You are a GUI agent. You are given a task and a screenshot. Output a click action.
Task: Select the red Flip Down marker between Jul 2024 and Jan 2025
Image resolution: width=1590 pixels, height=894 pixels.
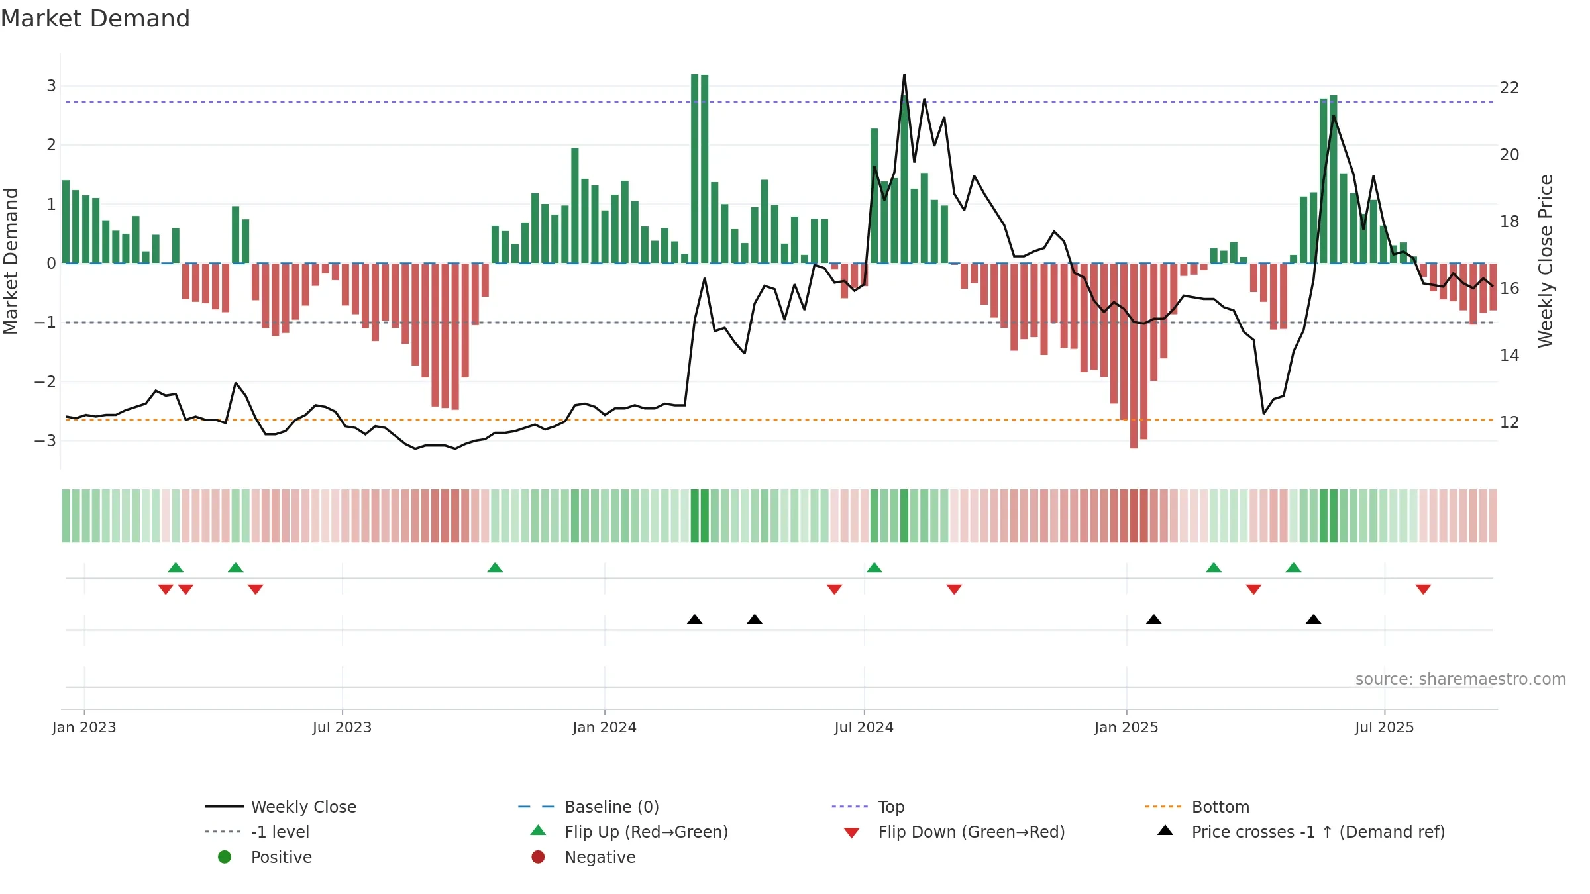tap(954, 589)
